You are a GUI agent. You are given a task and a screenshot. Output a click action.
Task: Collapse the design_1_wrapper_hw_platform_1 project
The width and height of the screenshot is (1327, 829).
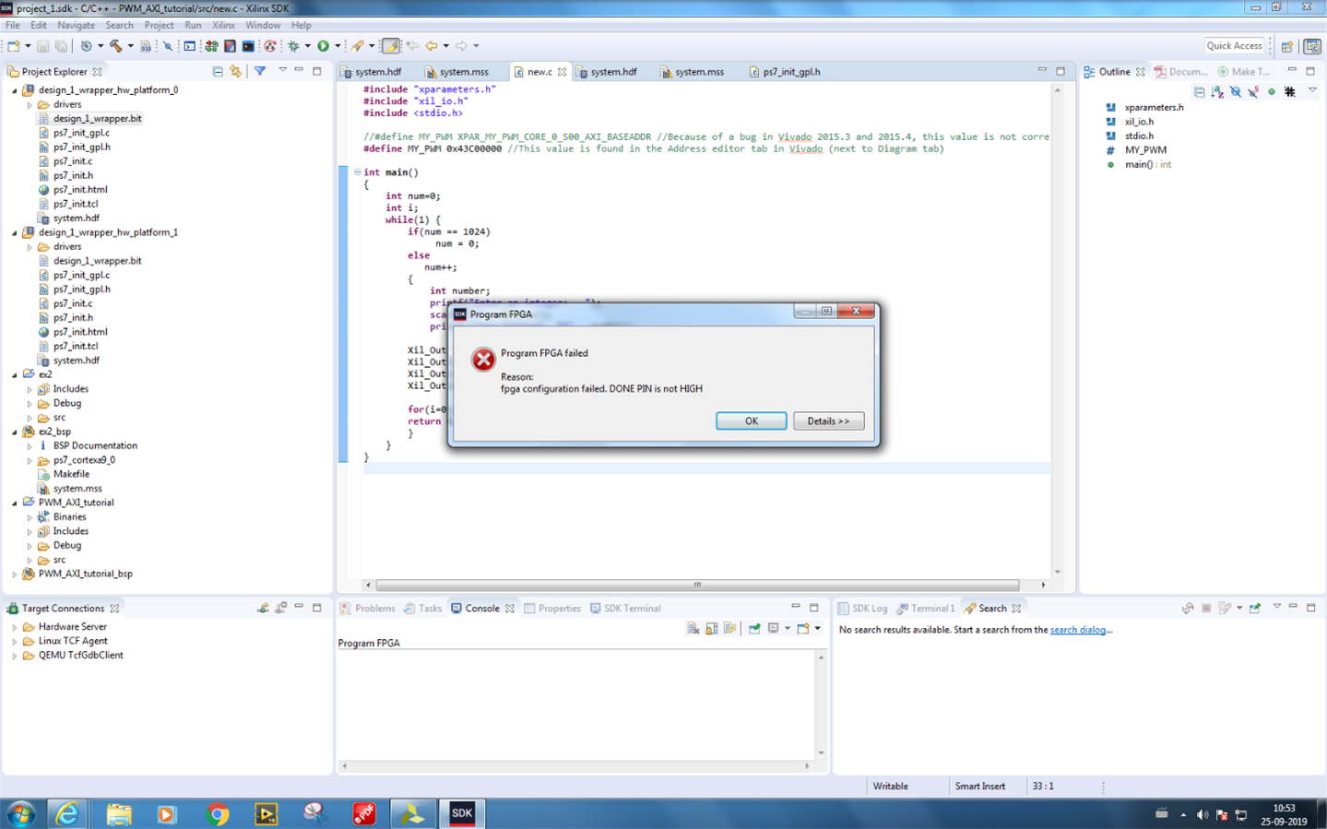pyautogui.click(x=15, y=232)
